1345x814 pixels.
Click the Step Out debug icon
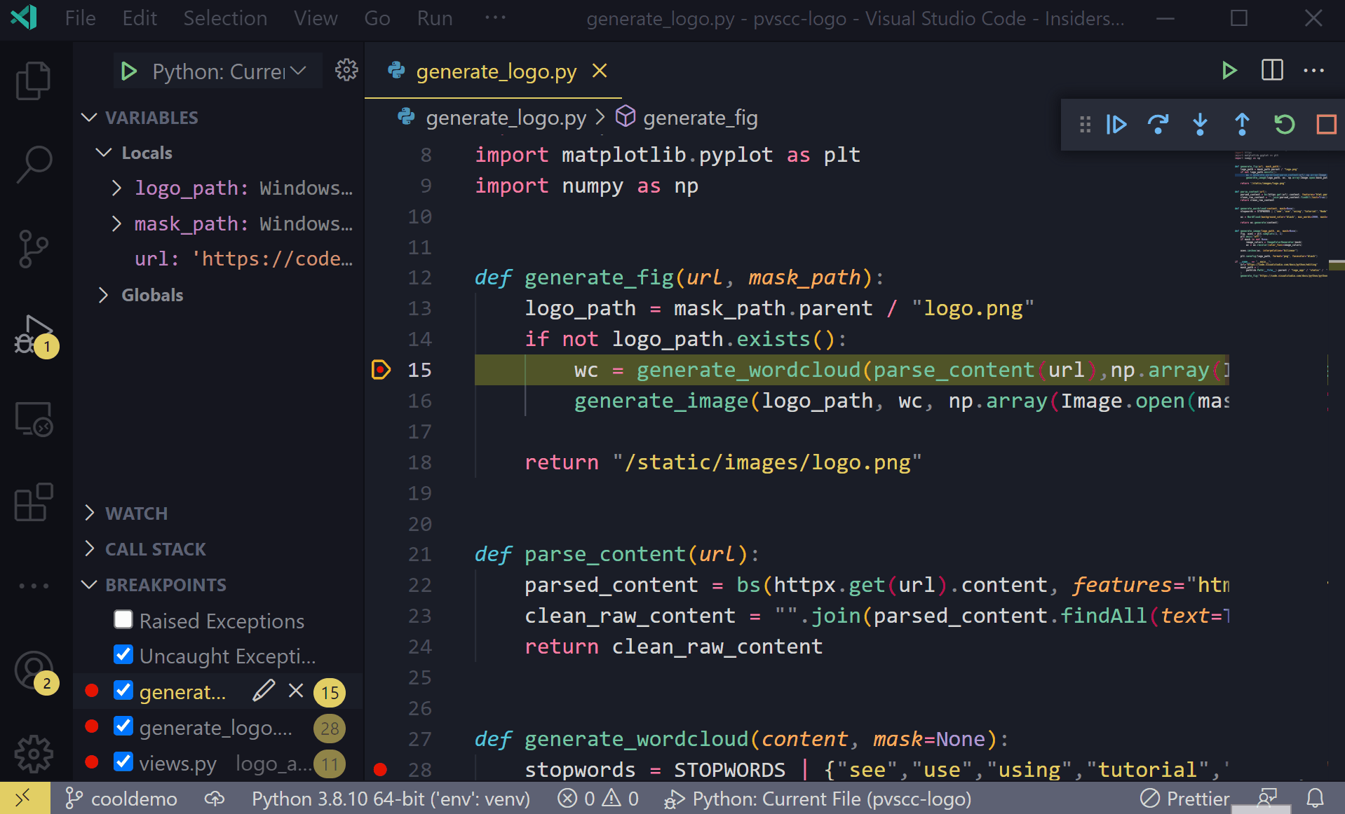click(1241, 125)
